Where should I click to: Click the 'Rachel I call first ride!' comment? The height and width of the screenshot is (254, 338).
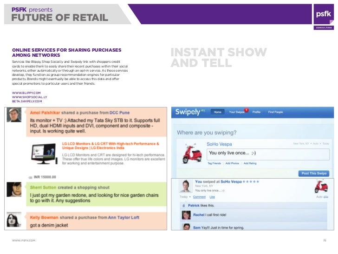coord(209,215)
